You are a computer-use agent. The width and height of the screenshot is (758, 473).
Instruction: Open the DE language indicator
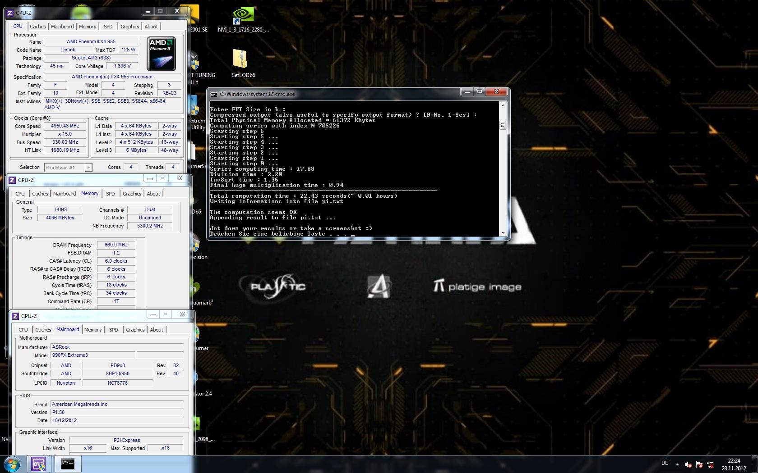tap(665, 463)
